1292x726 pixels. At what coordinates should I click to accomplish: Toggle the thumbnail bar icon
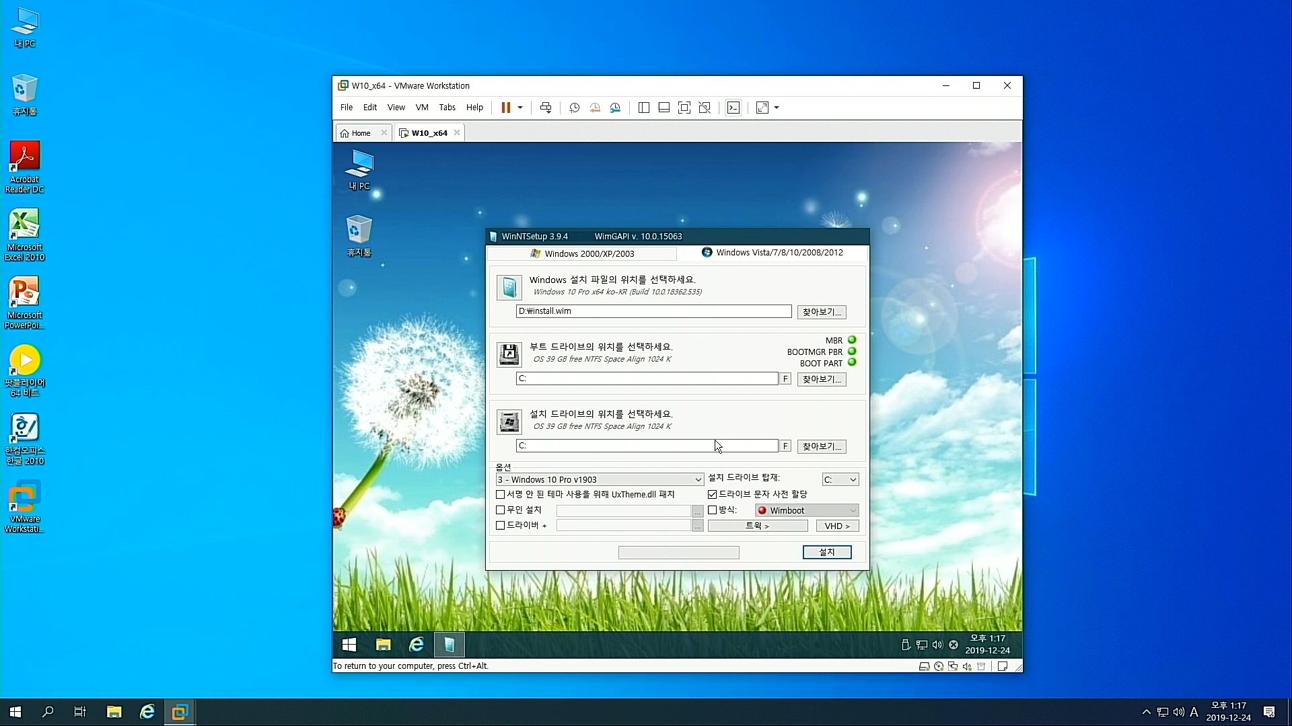click(664, 108)
